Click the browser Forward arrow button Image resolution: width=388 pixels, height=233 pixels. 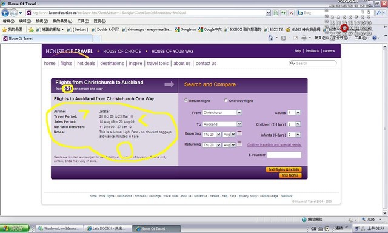point(14,13)
